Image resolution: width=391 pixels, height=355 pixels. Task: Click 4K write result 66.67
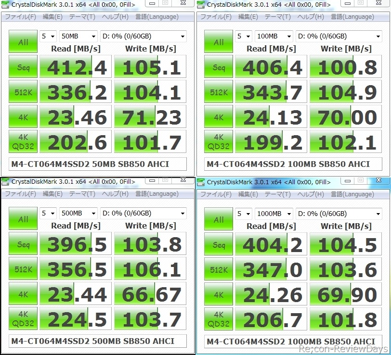tap(150, 293)
